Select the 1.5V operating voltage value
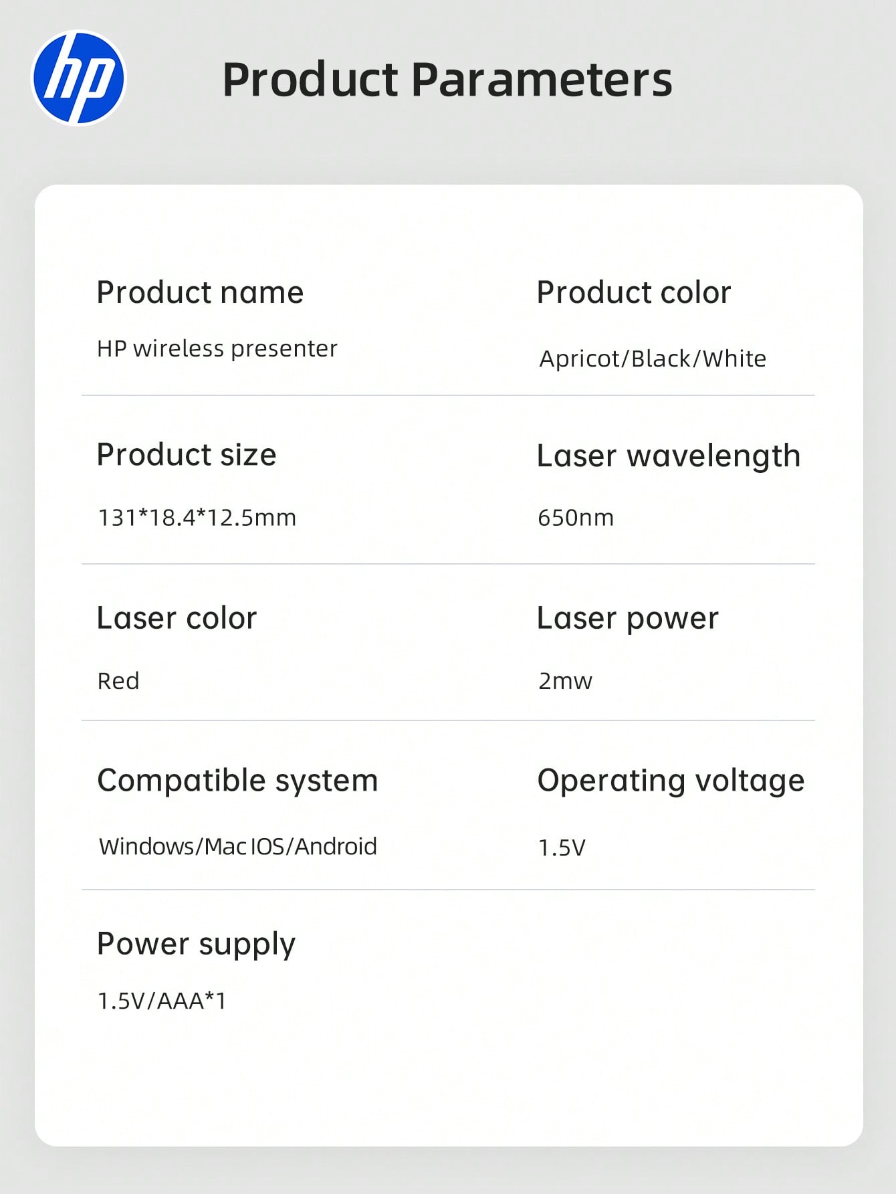 click(x=562, y=848)
